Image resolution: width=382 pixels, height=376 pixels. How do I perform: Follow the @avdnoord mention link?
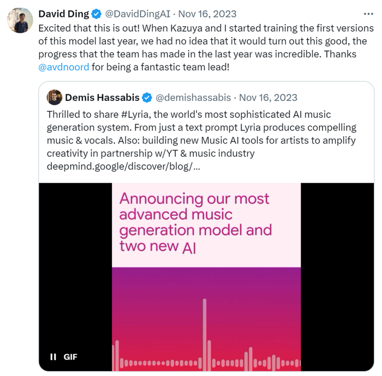tap(63, 68)
